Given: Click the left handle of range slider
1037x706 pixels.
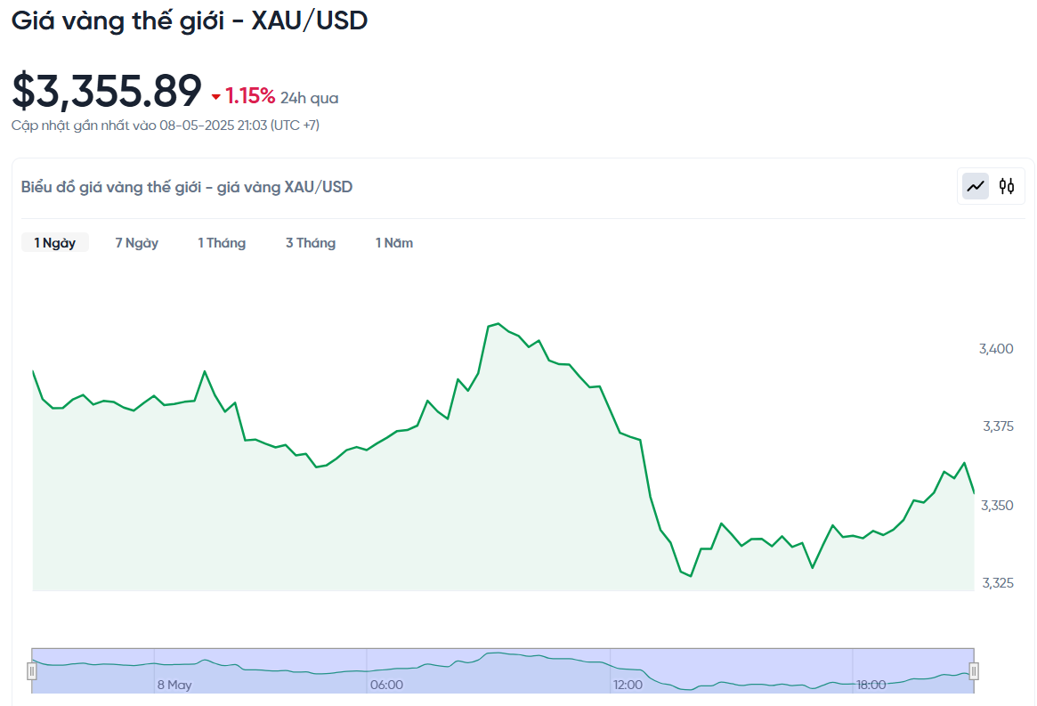Looking at the screenshot, I should click(x=32, y=670).
